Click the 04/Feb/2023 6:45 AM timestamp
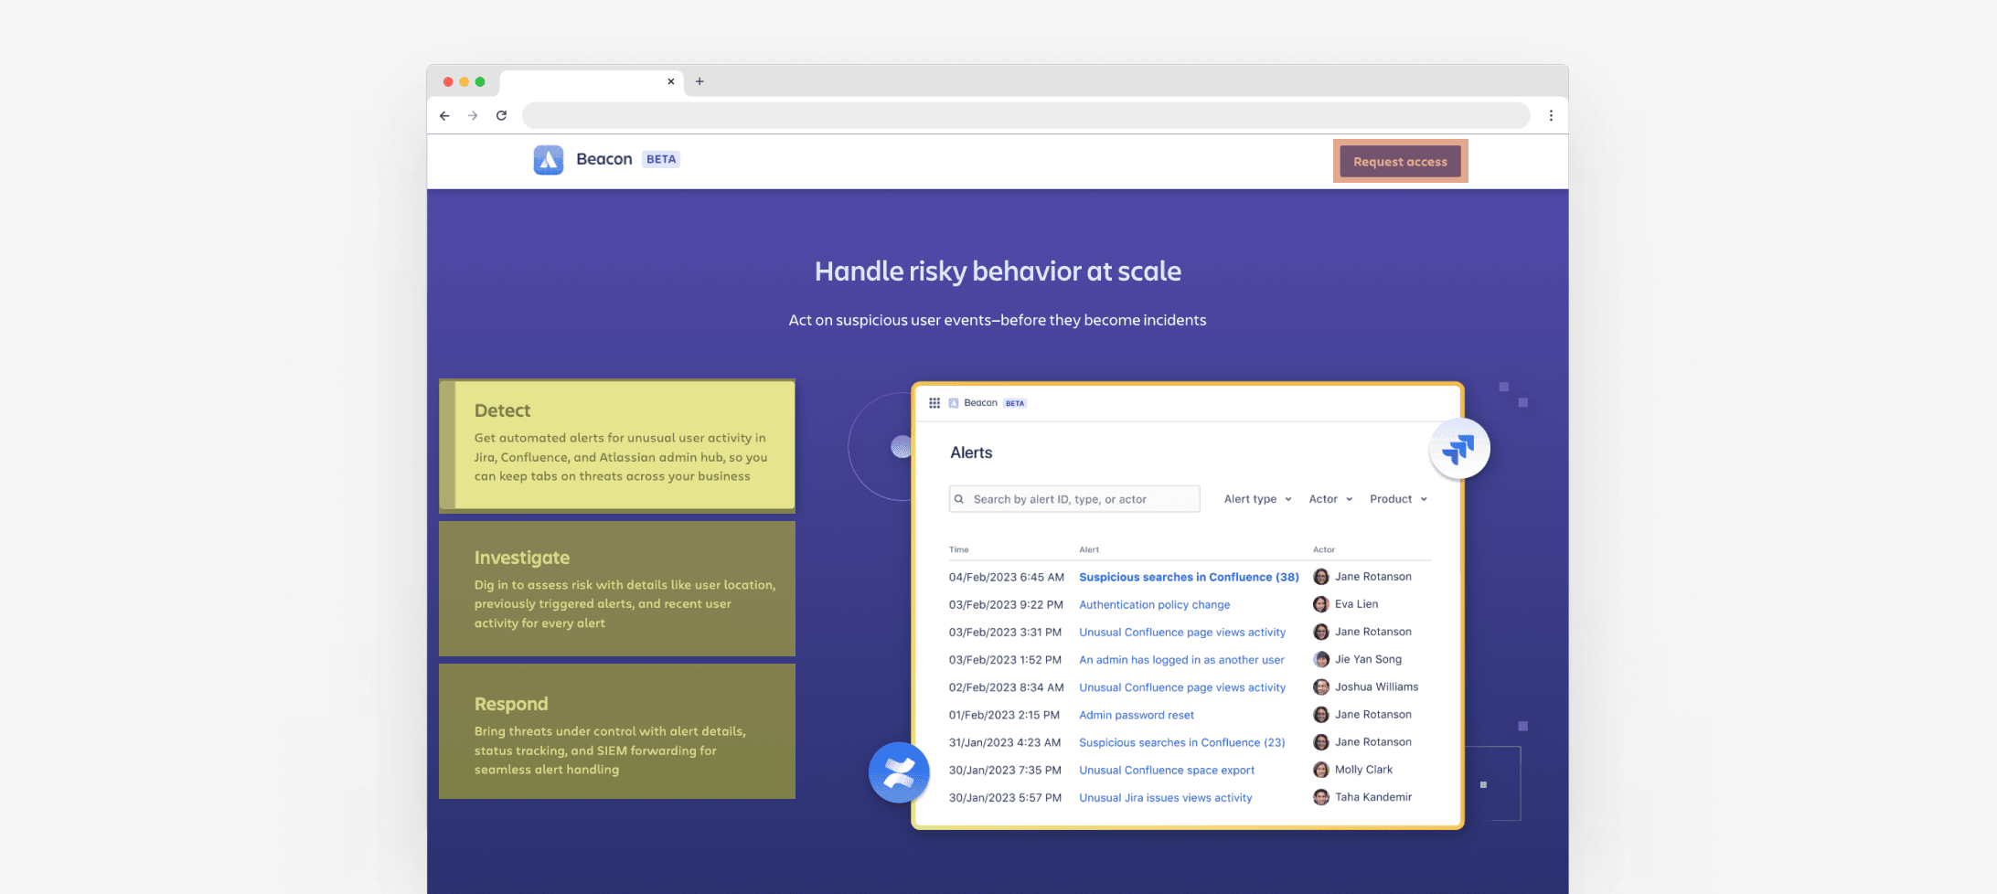The width and height of the screenshot is (1997, 894). pyautogui.click(x=1007, y=577)
